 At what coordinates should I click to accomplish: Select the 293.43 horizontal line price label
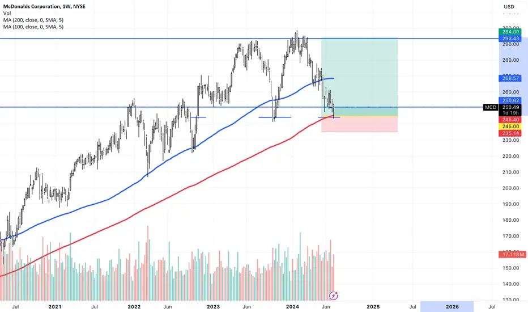pyautogui.click(x=510, y=39)
